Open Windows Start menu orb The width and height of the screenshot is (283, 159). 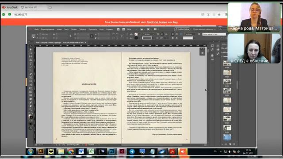click(31, 151)
